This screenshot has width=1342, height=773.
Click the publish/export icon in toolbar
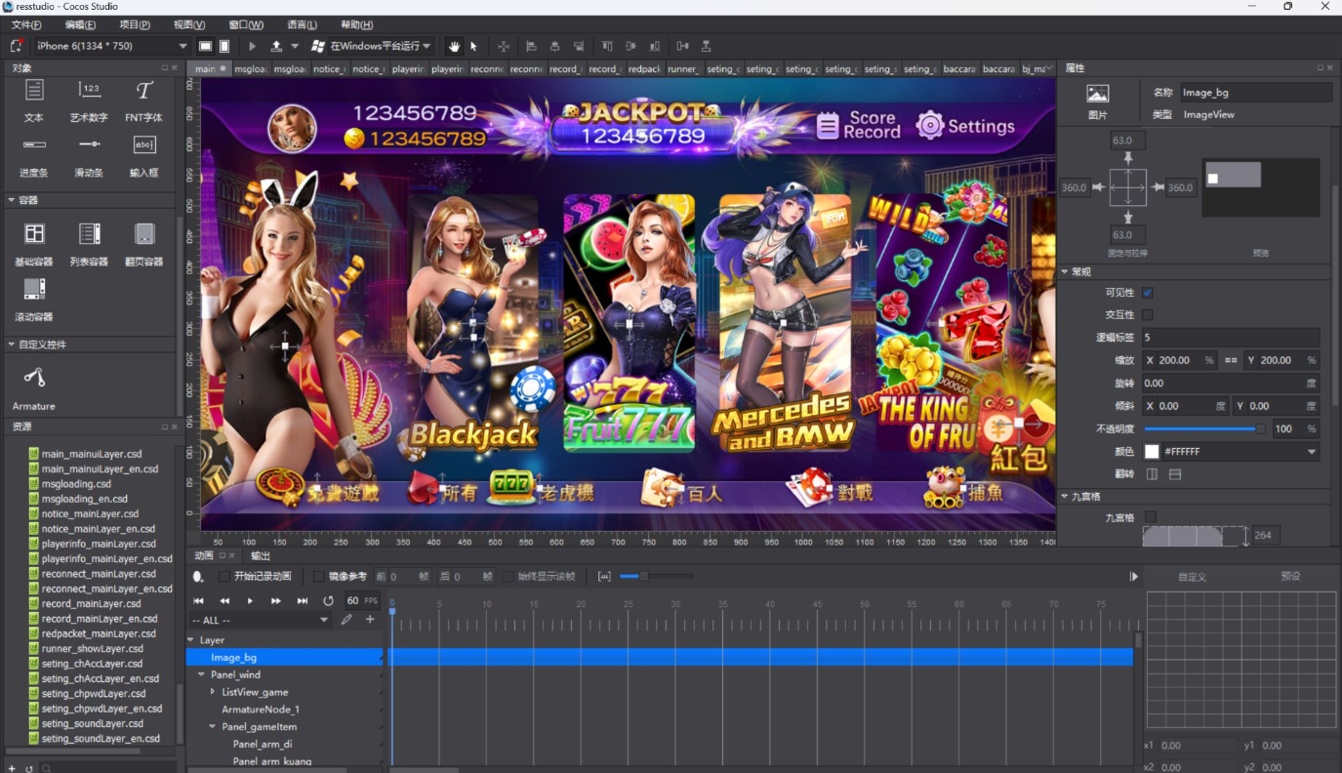(277, 46)
